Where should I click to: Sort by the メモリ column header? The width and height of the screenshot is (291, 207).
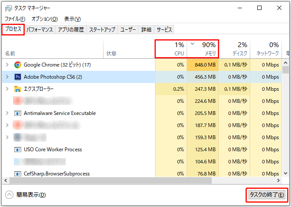click(x=203, y=49)
